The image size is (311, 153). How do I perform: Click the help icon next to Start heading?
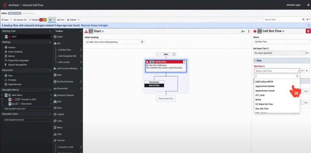point(103,31)
